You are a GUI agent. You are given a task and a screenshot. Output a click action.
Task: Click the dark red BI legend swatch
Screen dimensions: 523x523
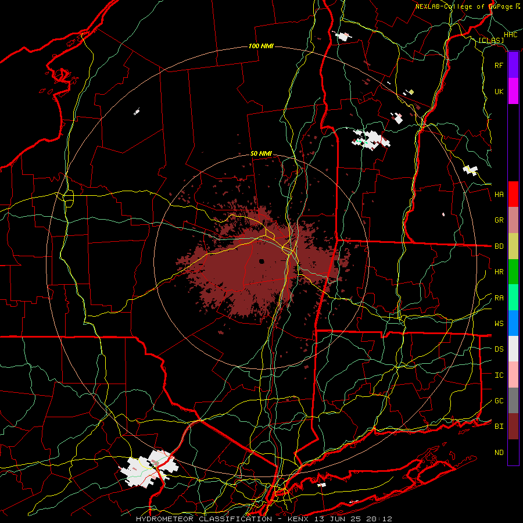[x=513, y=427]
